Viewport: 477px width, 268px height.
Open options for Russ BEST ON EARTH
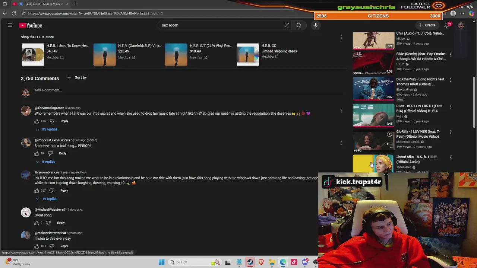[x=451, y=106]
